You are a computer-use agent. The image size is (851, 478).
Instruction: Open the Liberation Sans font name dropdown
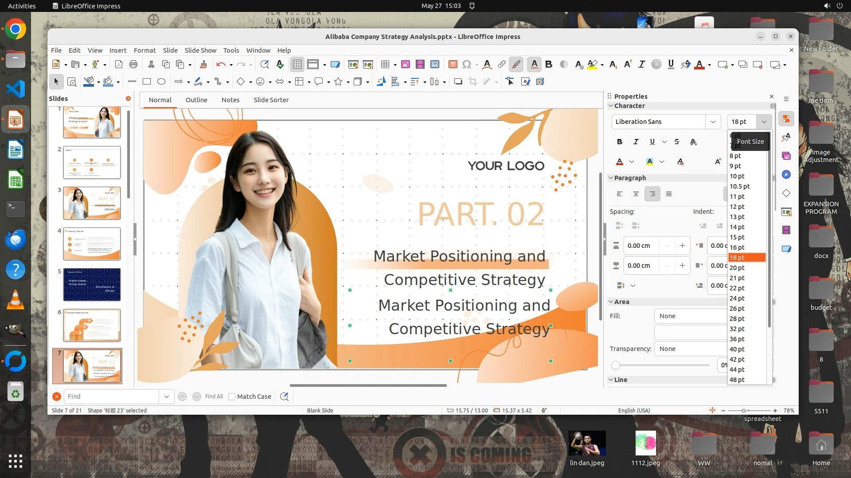pyautogui.click(x=713, y=122)
